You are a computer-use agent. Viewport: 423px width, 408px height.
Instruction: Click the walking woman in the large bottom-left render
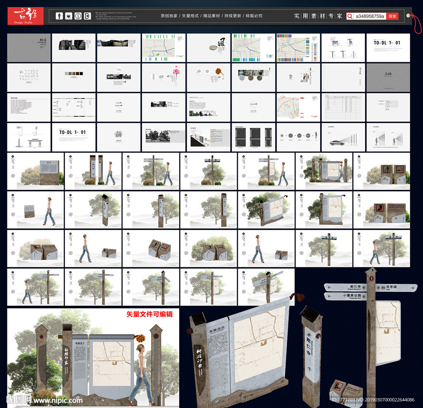click(x=142, y=375)
